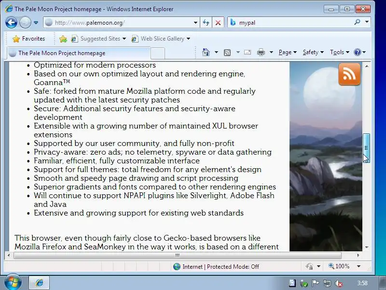Click the Refresh page icon
This screenshot has width=386, height=290.
tap(206, 23)
